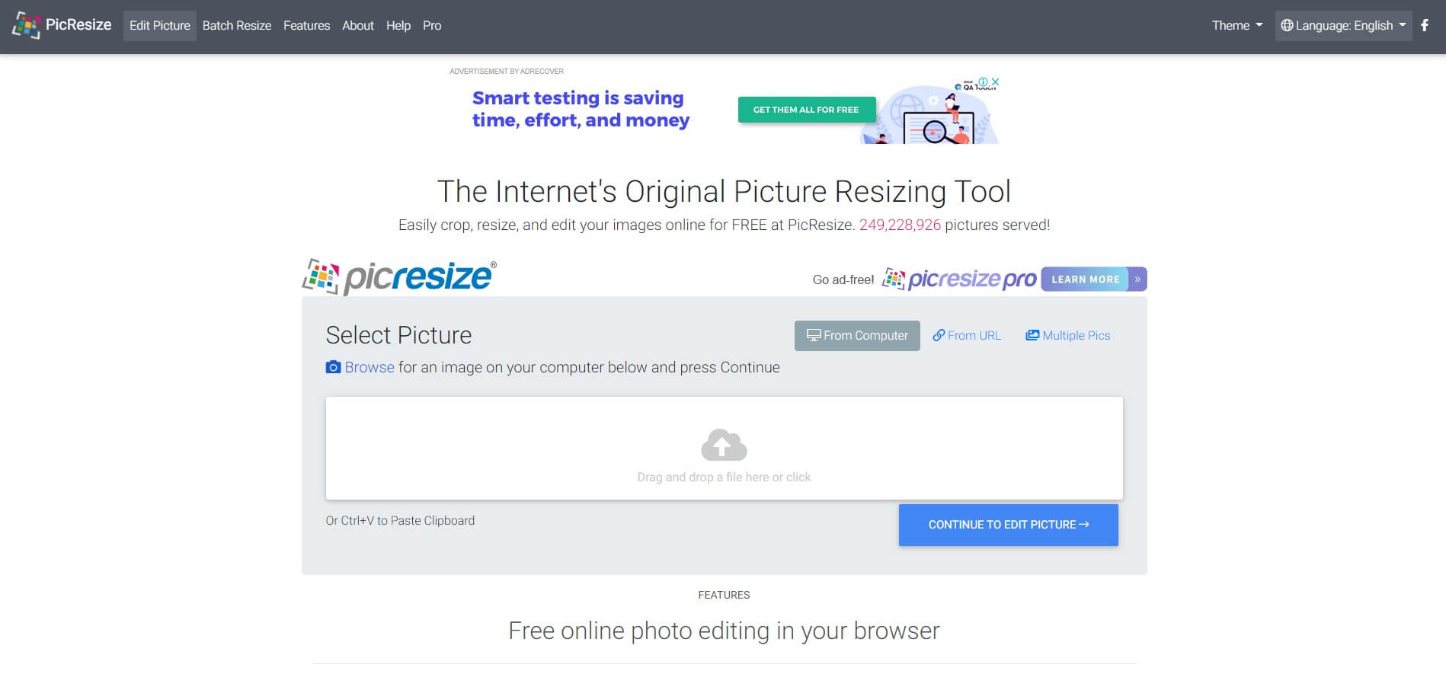Open the Batch Resize menu item
The height and width of the screenshot is (674, 1446).
pos(236,25)
